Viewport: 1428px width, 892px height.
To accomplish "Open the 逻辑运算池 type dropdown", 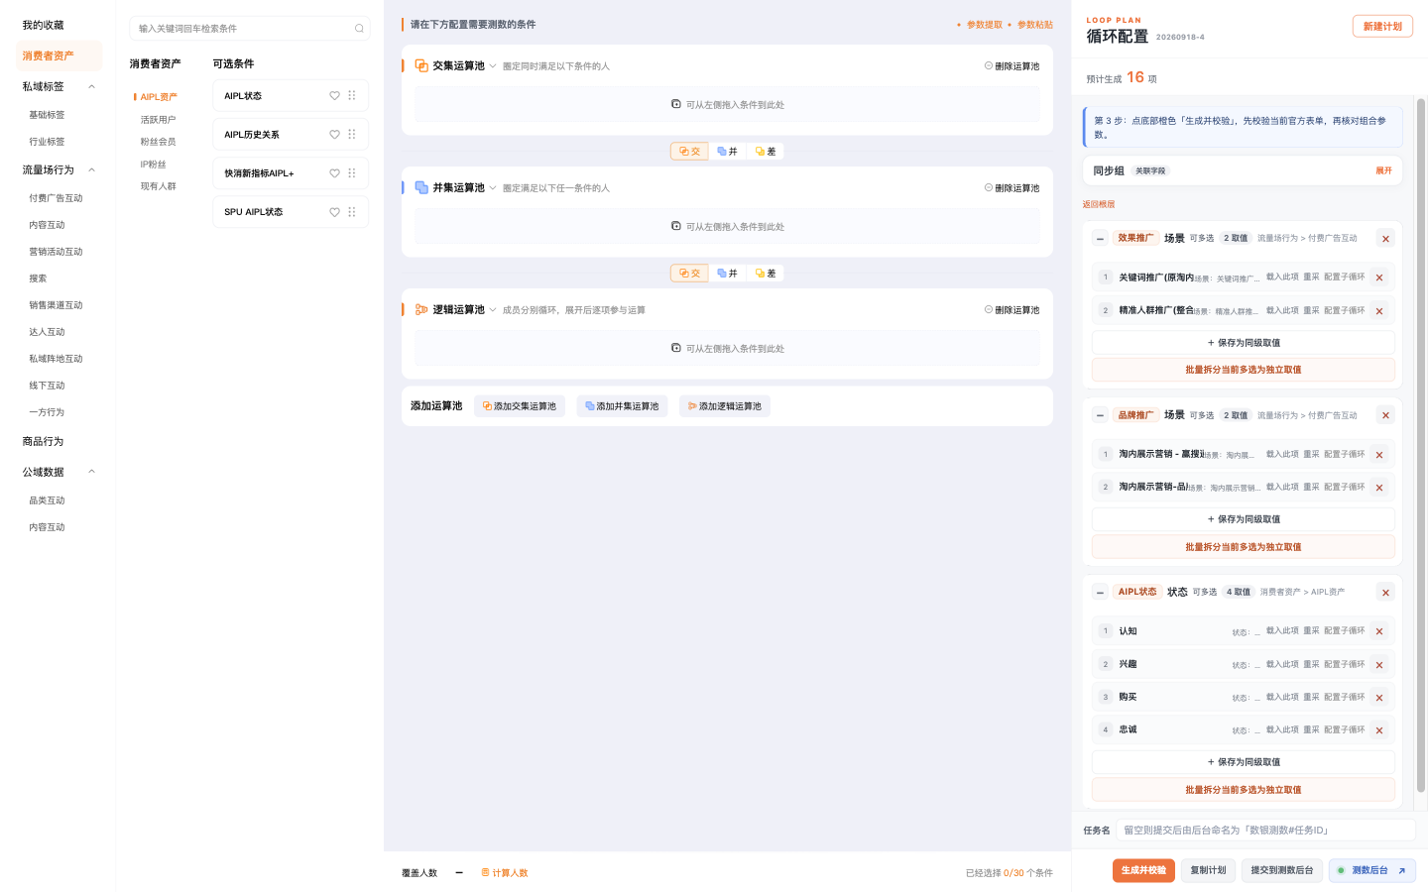I will (493, 310).
